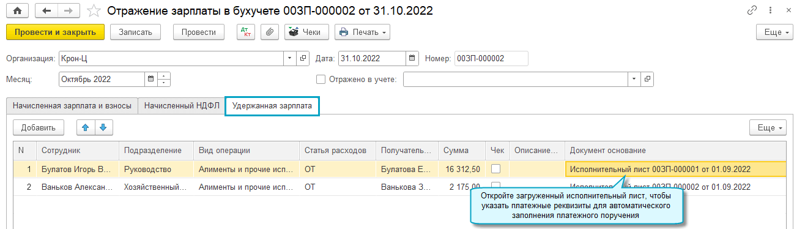The width and height of the screenshot is (805, 229).
Task: Open attached files paperclip icon
Action: click(270, 32)
